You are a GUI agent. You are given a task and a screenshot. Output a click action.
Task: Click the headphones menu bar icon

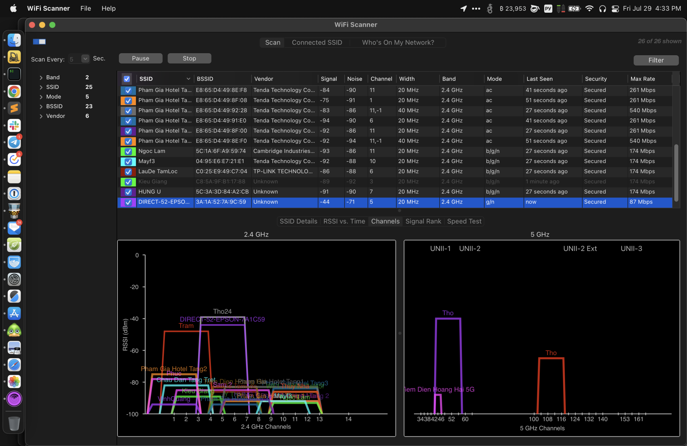[602, 9]
